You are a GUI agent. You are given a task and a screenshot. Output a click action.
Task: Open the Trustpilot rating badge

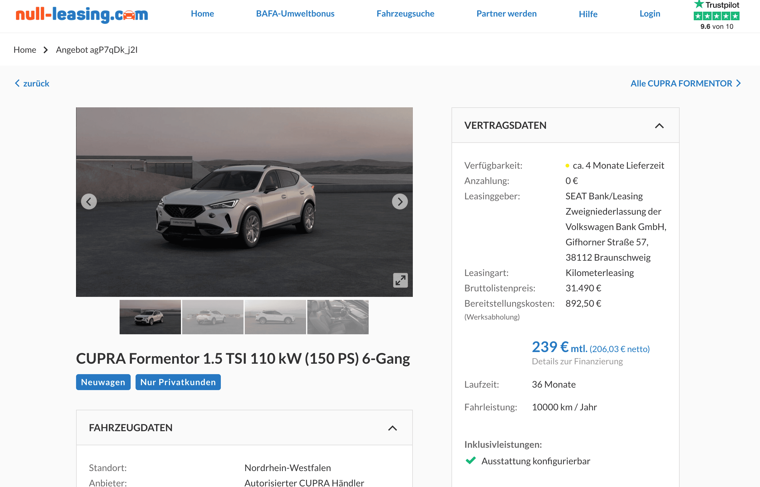pos(716,15)
